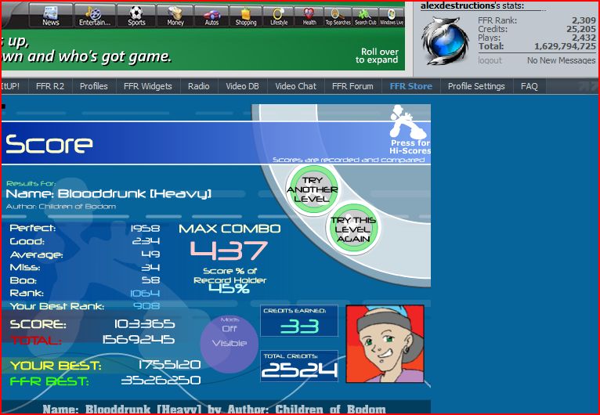
Task: Click the logout link
Action: coord(490,60)
